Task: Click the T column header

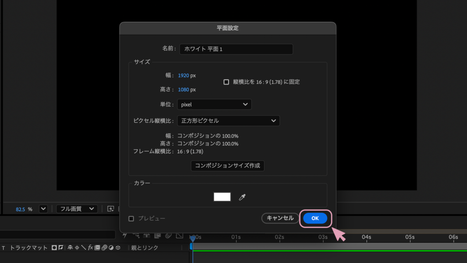Action: pos(3,248)
